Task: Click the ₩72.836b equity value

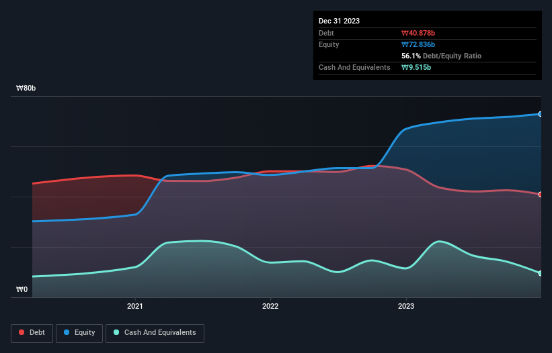Action: (418, 44)
